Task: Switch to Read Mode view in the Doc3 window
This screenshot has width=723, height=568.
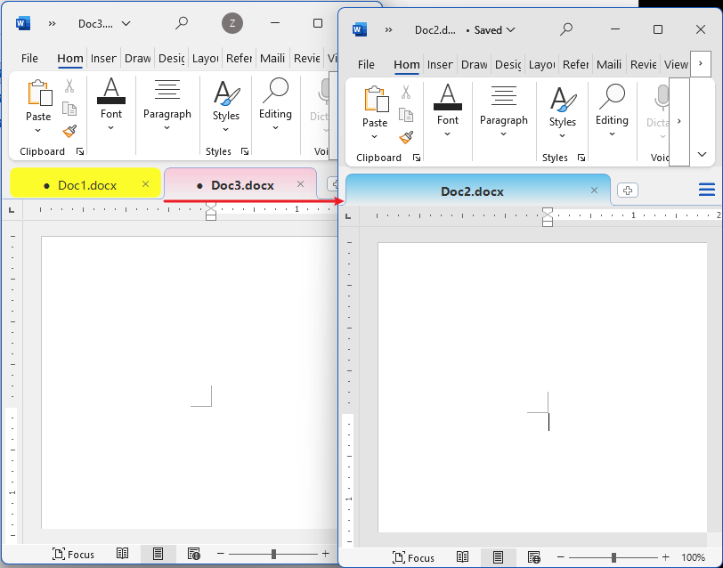Action: (123, 554)
